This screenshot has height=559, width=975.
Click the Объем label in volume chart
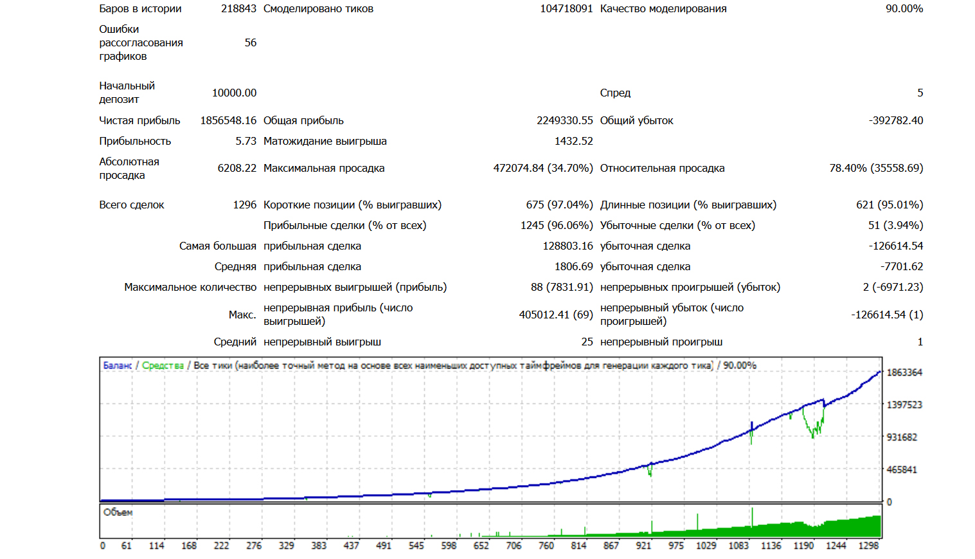coord(118,512)
